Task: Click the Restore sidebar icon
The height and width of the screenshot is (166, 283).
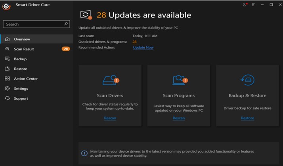Action: [7, 69]
